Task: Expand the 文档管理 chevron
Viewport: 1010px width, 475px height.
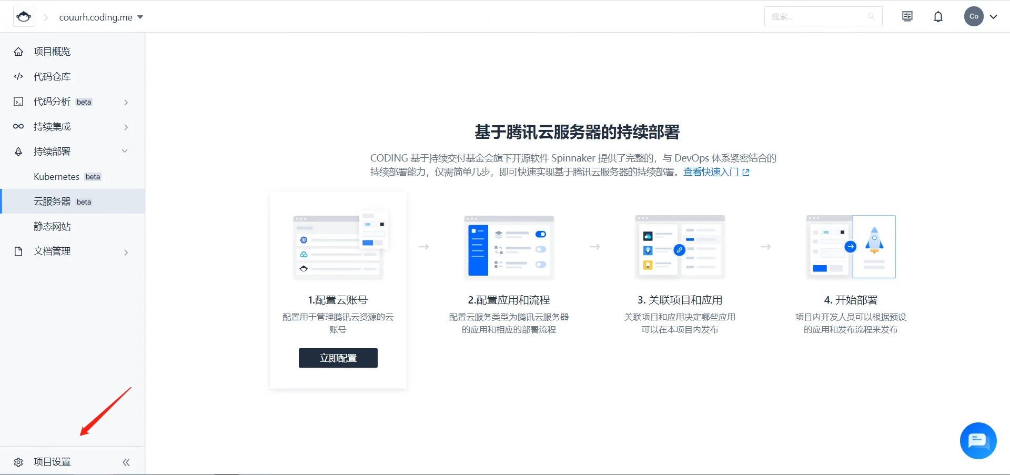Action: [x=126, y=252]
